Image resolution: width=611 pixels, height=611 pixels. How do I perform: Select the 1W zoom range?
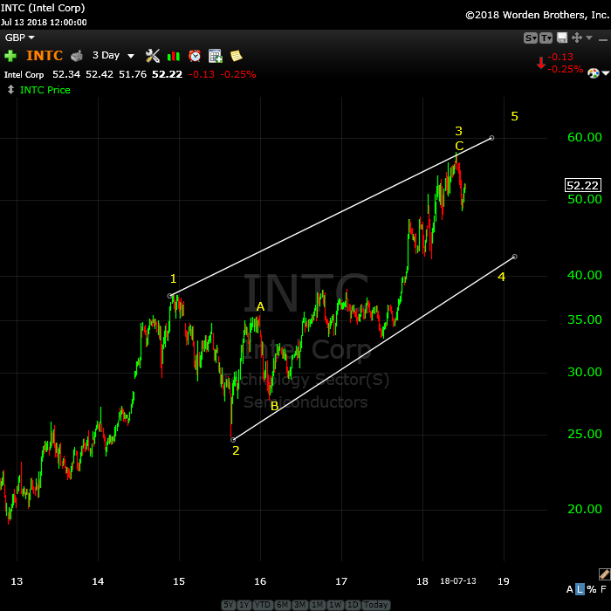pyautogui.click(x=335, y=605)
